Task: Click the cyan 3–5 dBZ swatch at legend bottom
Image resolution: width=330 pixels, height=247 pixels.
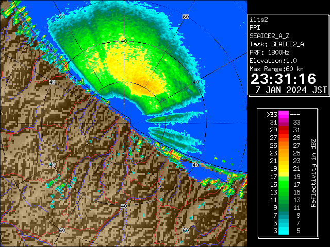Action: (284, 231)
